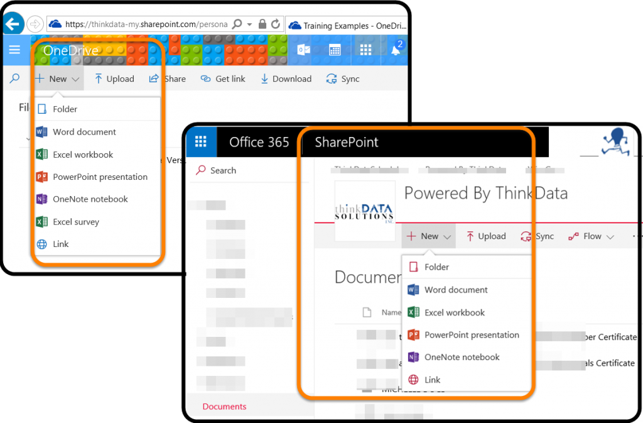Open the New dropdown in OneDrive toolbar
The height and width of the screenshot is (423, 643).
tap(58, 79)
